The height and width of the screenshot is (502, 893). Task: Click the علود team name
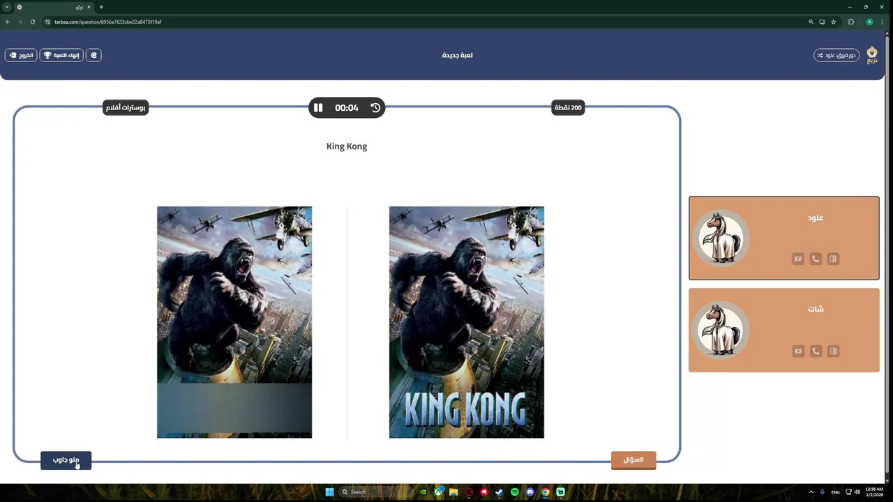point(816,218)
